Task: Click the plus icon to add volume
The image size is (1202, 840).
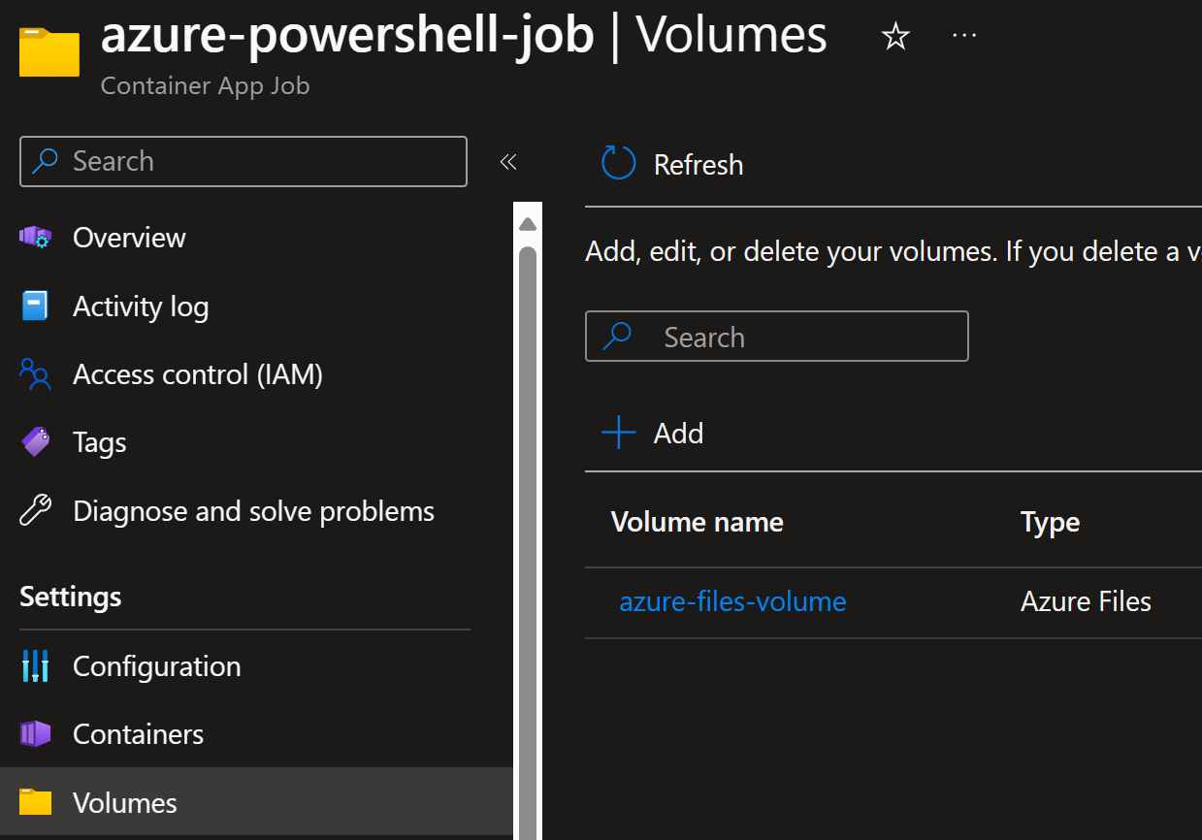Action: [x=619, y=433]
